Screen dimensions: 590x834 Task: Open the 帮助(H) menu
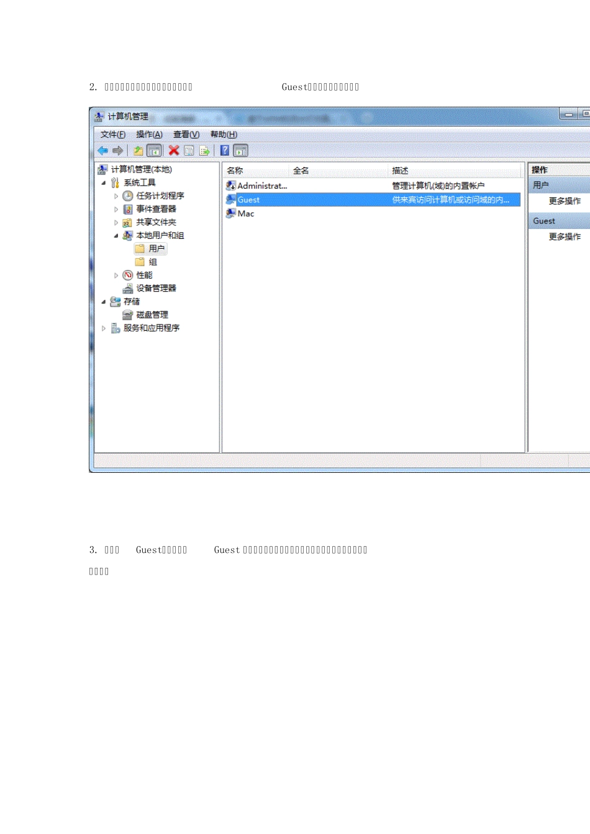tap(224, 135)
